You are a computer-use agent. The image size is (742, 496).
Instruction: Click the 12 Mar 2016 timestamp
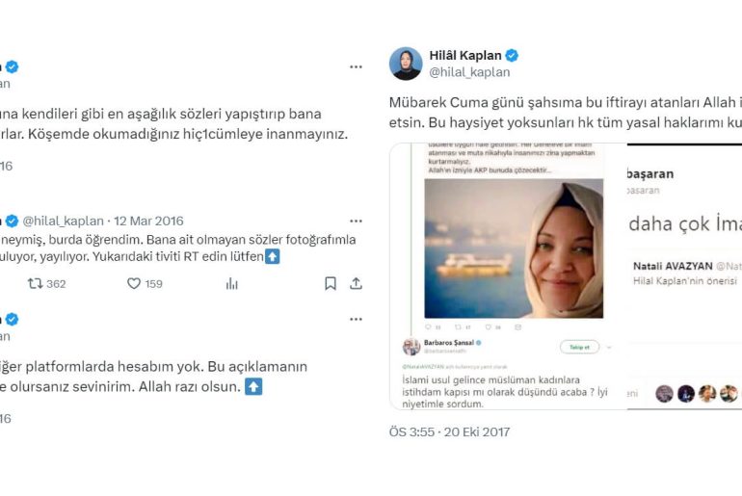148,221
